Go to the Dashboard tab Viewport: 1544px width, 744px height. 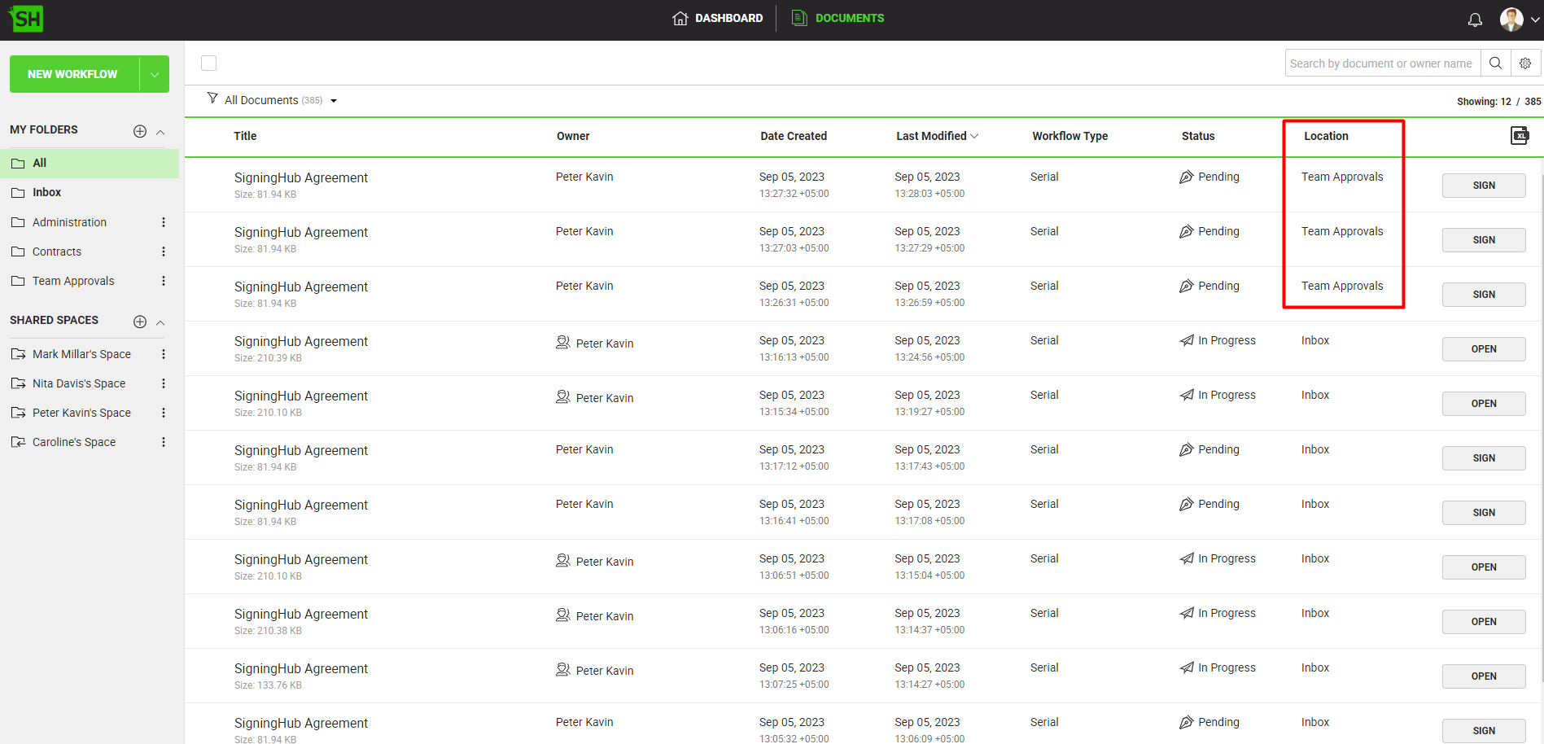[x=718, y=18]
